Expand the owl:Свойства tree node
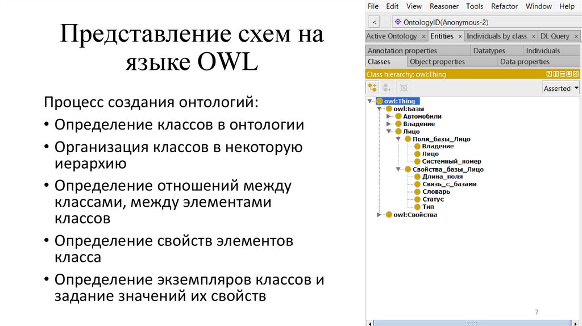Viewport: 582px width, 326px height. pos(379,214)
